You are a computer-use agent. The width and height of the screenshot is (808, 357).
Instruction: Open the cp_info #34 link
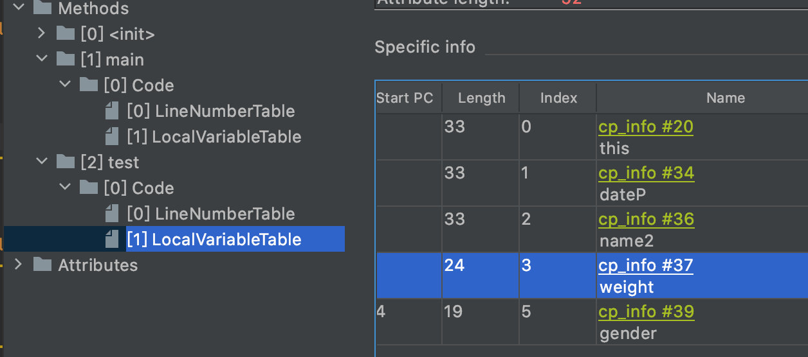[x=646, y=173]
